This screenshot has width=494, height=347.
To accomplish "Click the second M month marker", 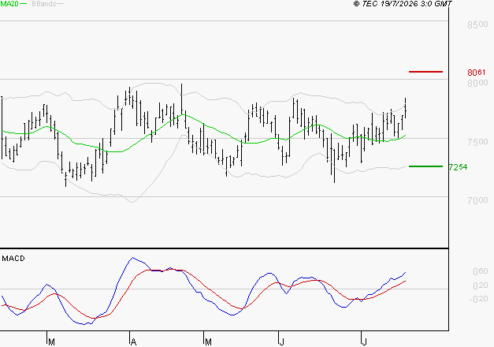I will (208, 342).
